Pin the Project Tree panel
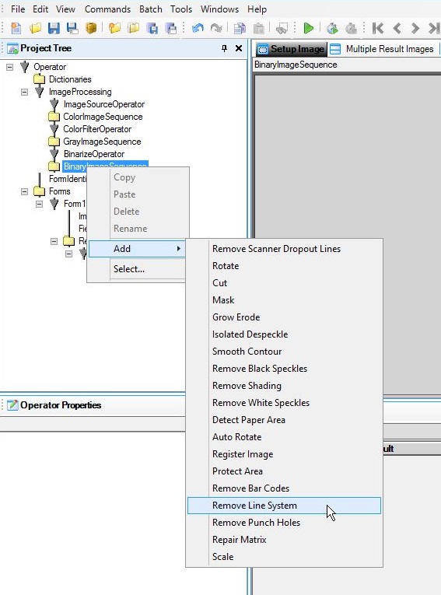Screen dimensions: 441x595 point(224,48)
